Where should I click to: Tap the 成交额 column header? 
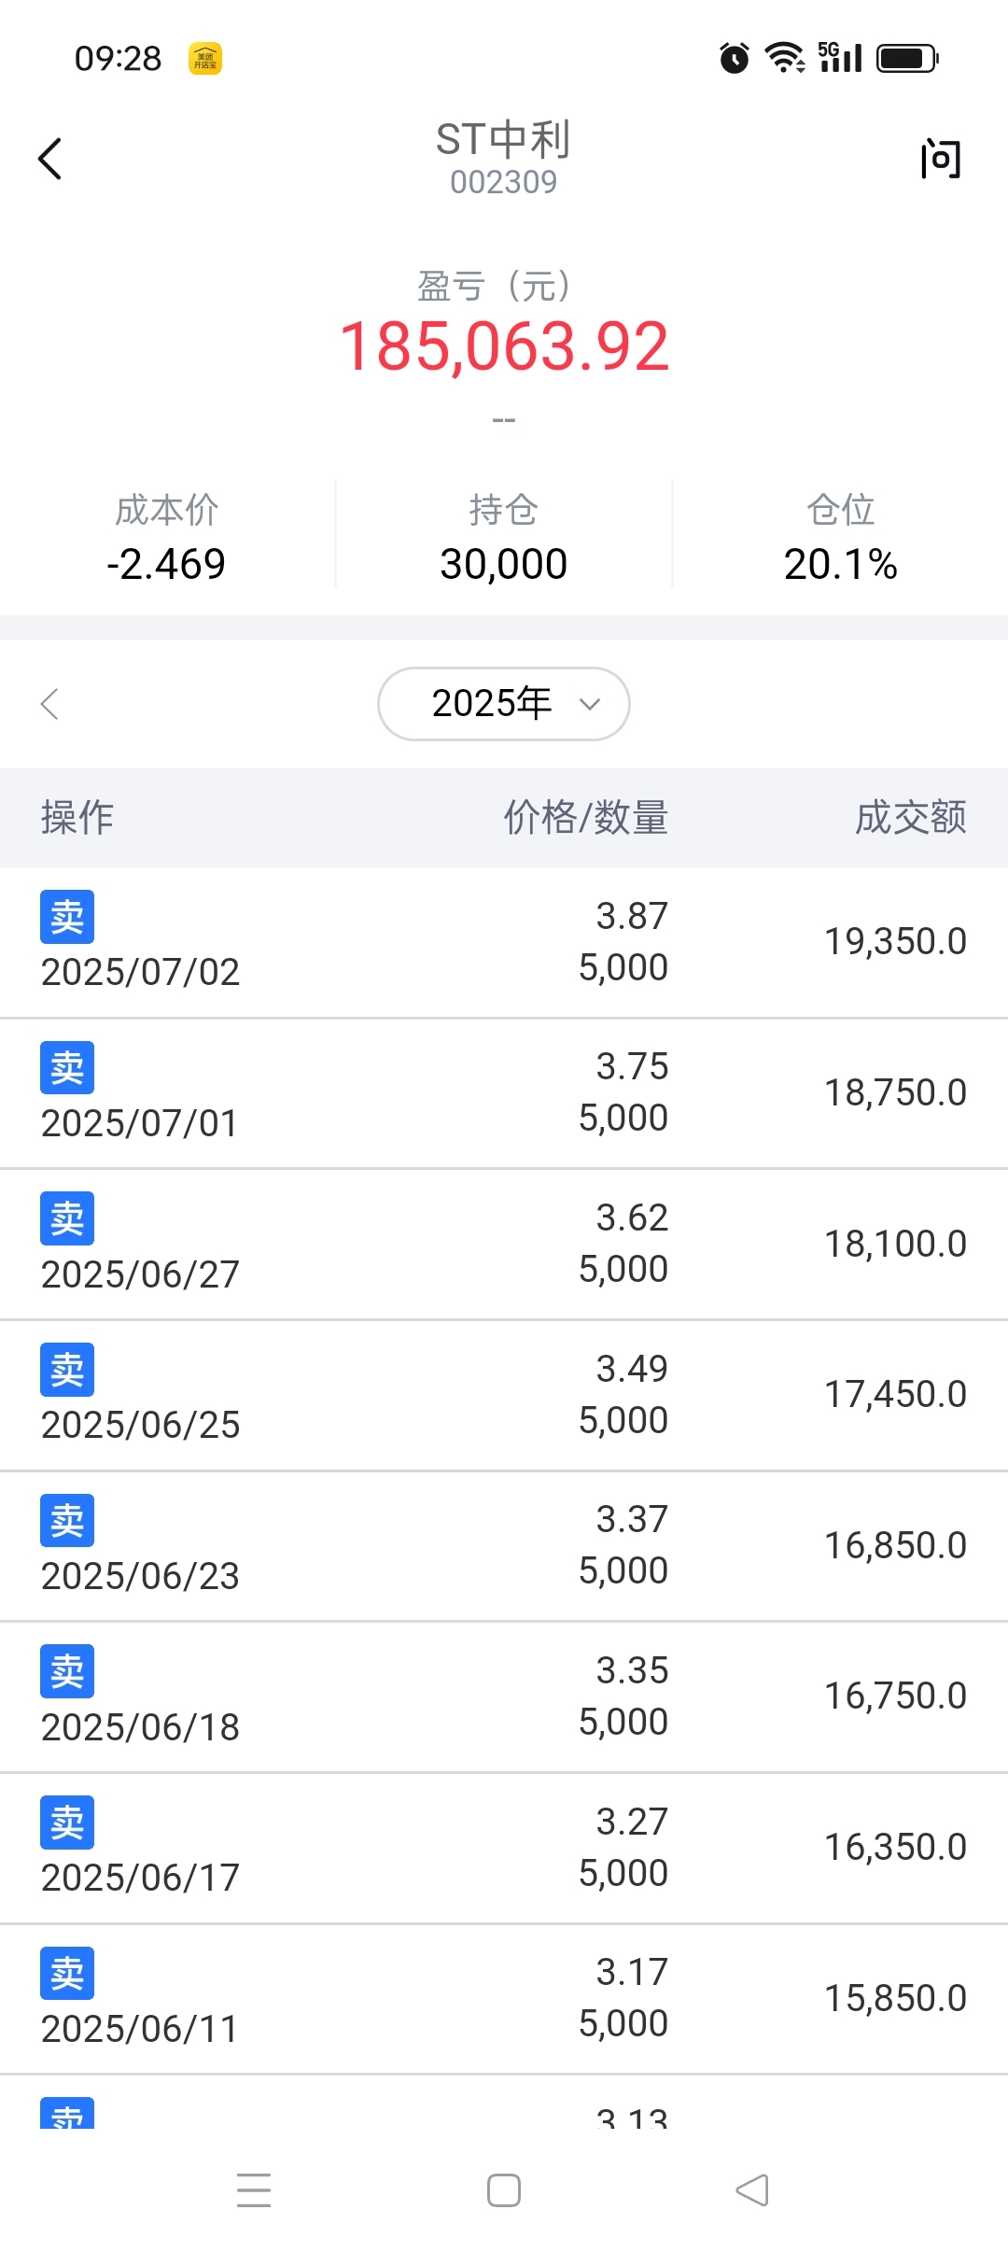pos(910,818)
